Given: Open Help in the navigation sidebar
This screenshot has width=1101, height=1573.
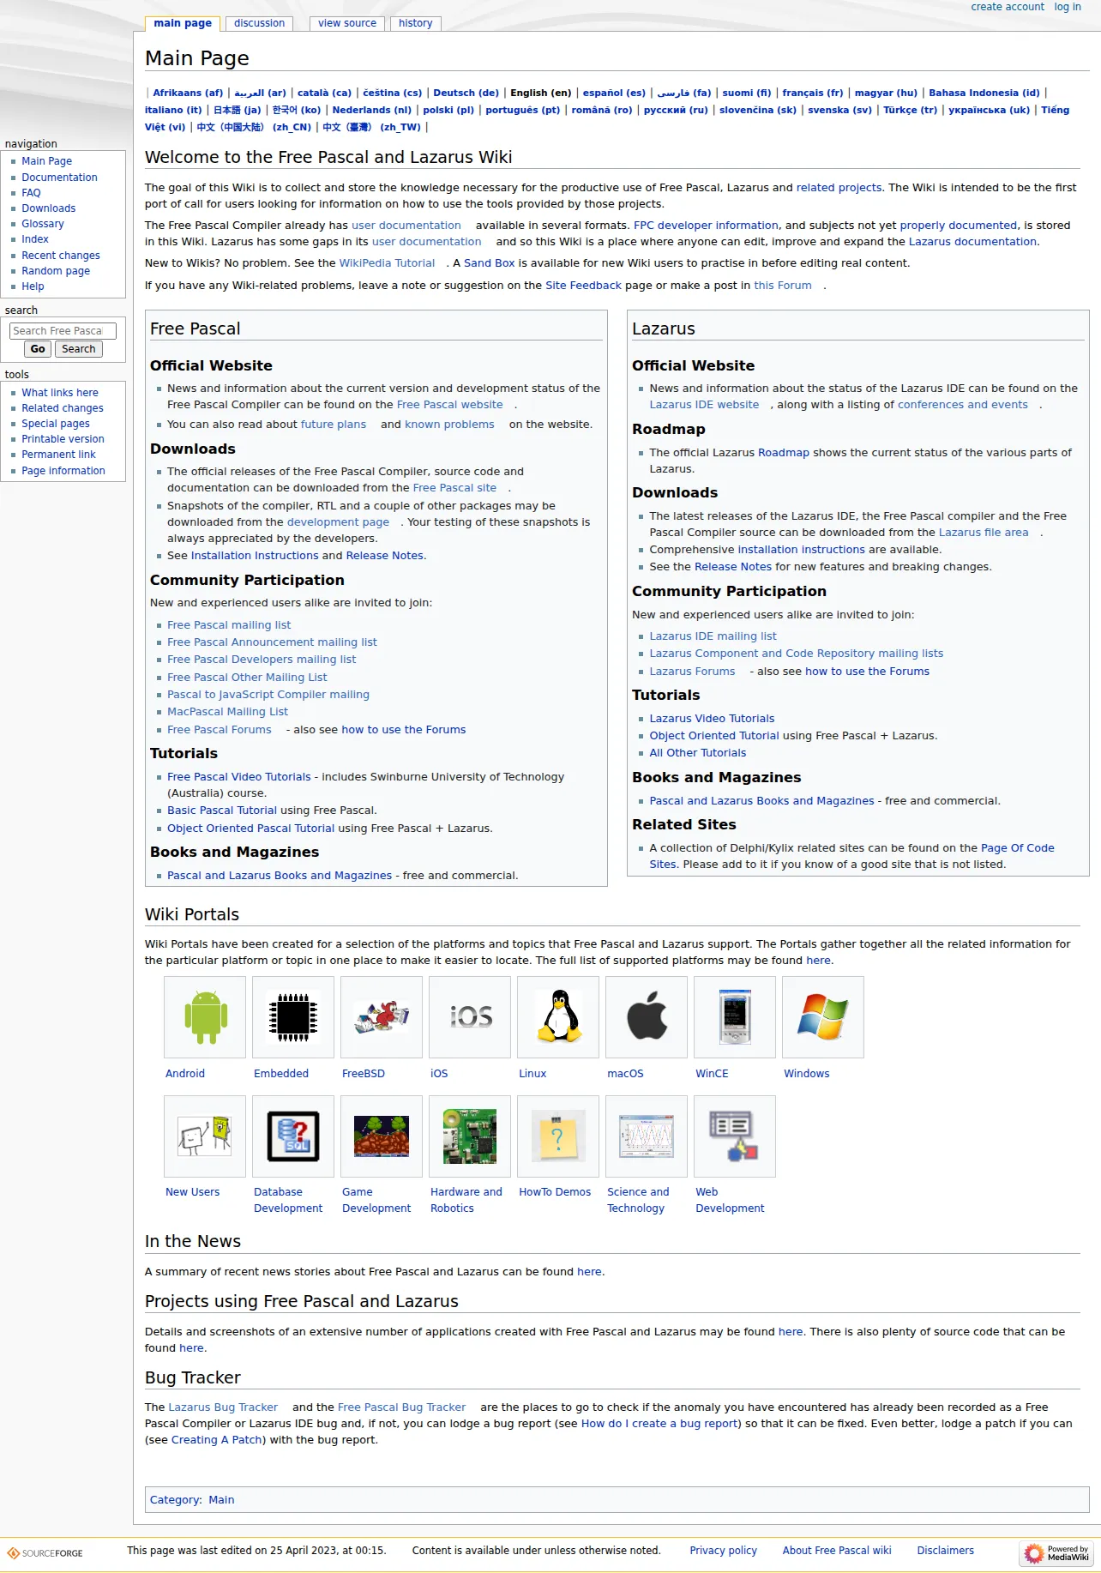Looking at the screenshot, I should (33, 286).
